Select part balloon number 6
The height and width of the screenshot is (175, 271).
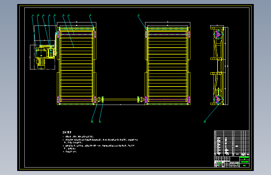63,15
